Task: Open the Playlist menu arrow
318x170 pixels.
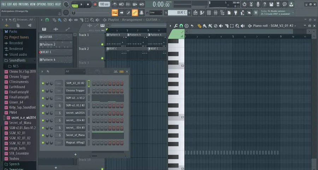Action: (42, 20)
